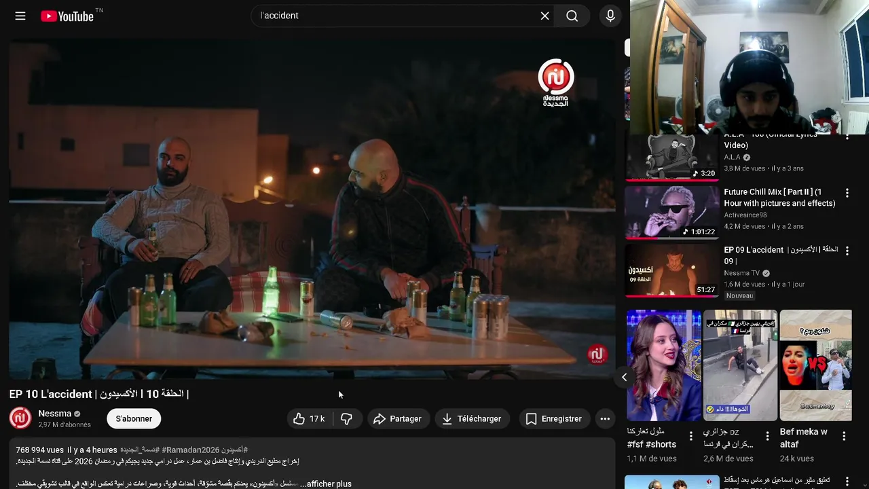The height and width of the screenshot is (489, 869).
Task: Open A.L.A lyrics video thumbnail 3:20
Action: pos(672,158)
